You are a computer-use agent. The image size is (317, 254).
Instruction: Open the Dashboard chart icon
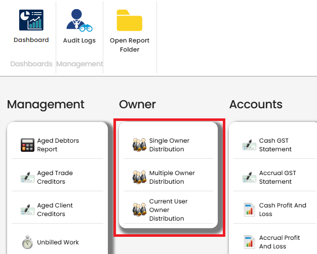31,20
